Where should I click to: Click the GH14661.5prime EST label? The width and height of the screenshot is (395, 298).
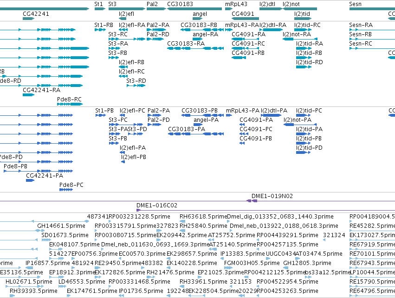61,226
